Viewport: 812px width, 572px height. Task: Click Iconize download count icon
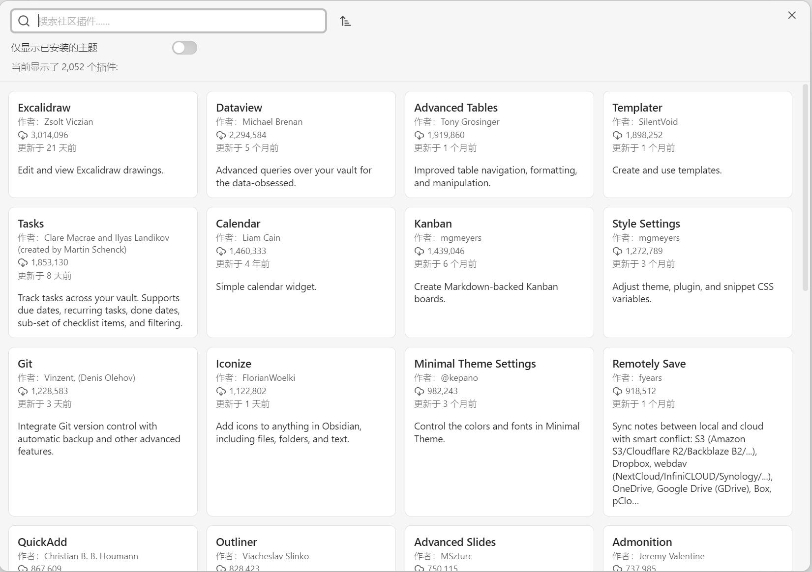point(221,391)
